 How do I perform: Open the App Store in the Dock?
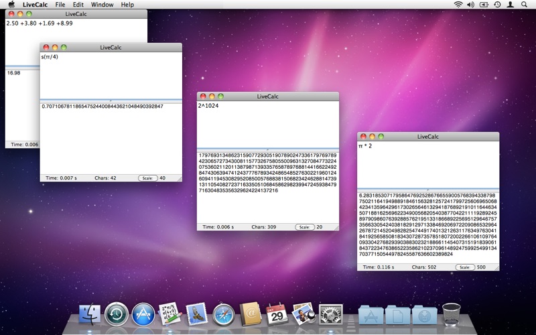point(143,314)
